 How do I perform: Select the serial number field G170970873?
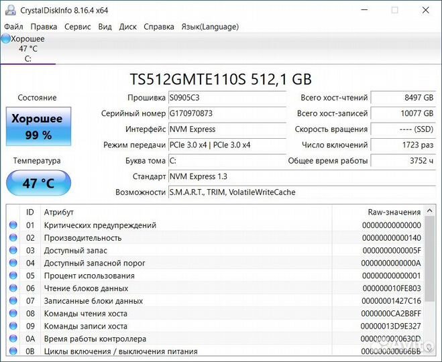coord(227,113)
